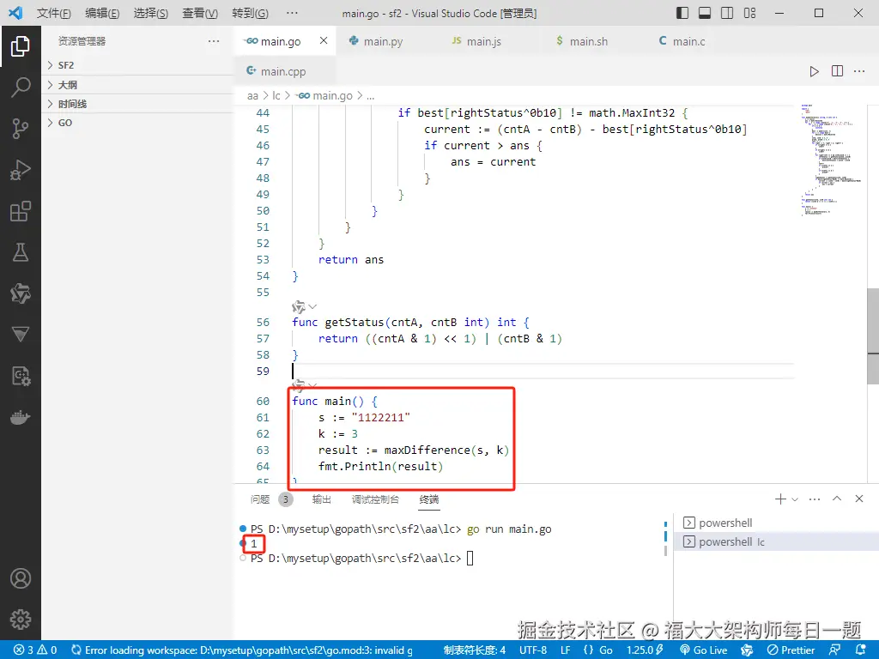Open editor more actions menu
This screenshot has width=879, height=659.
pos(859,71)
